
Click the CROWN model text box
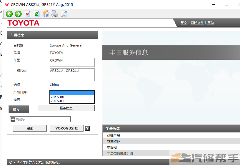click(x=72, y=62)
